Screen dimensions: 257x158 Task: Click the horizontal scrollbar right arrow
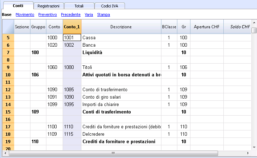(x=248, y=153)
